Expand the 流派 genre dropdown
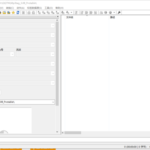 click(x=53, y=54)
